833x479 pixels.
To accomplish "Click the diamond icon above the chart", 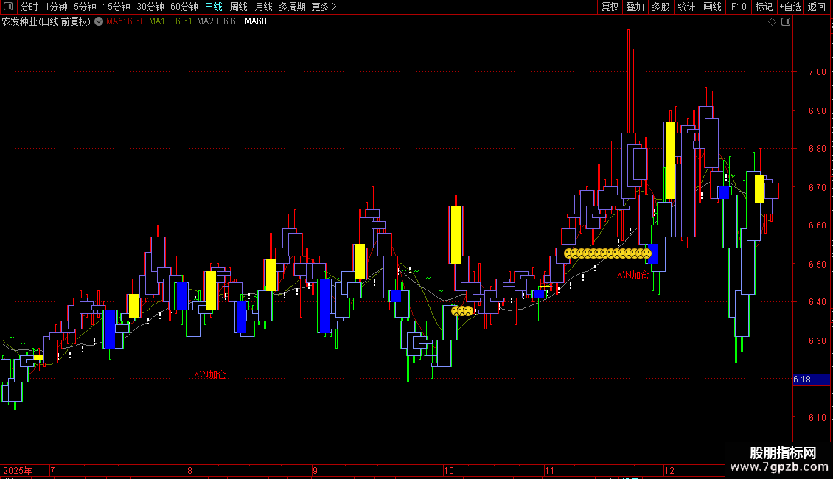I will coord(772,22).
